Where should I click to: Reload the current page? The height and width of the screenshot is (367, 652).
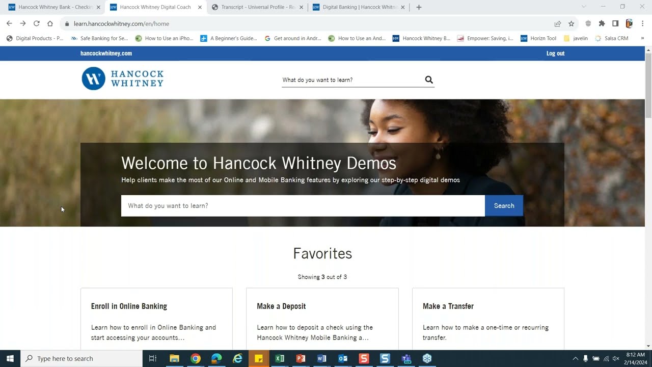pos(37,23)
